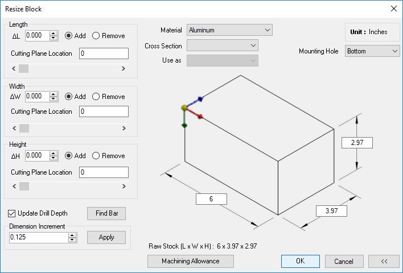The height and width of the screenshot is (273, 403).
Task: Increase ΔH value with up spinner arrow
Action: pos(53,154)
